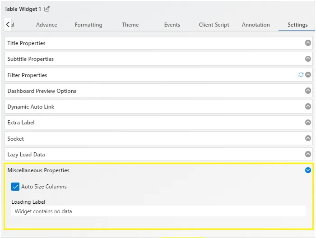Click the Auto Size Columns label
This screenshot has width=316, height=238.
(x=44, y=187)
